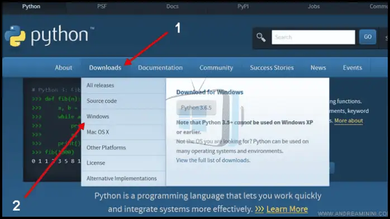Open the PSF tab in top bar
Viewport: 390px width, 219px height.
point(102,7)
